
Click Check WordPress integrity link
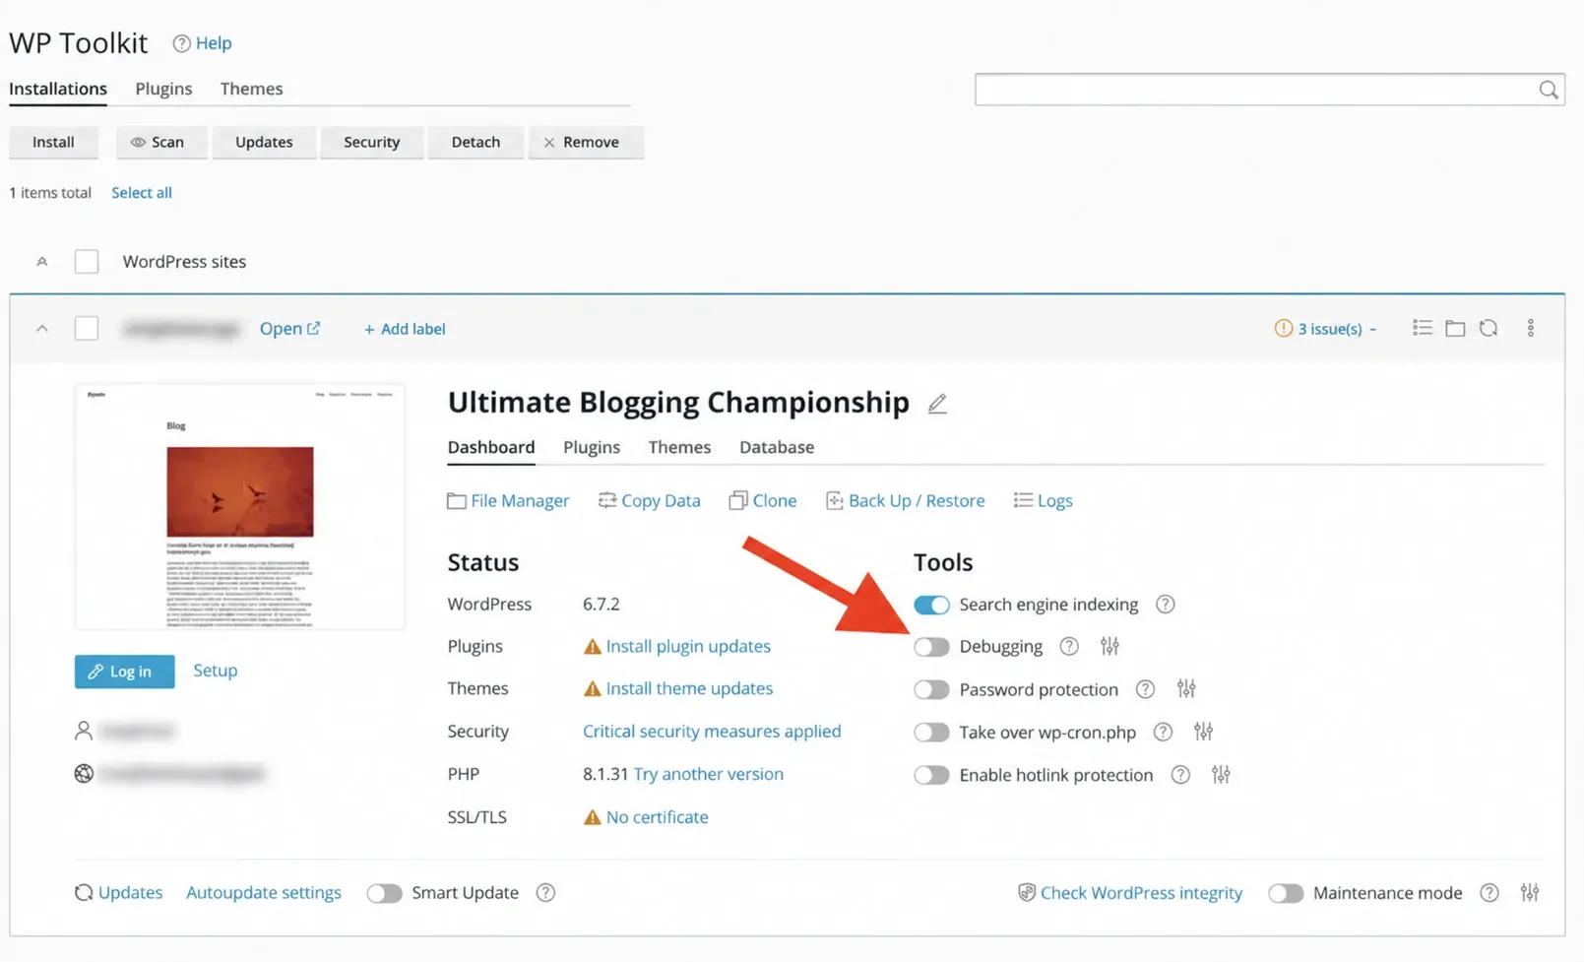(1130, 892)
